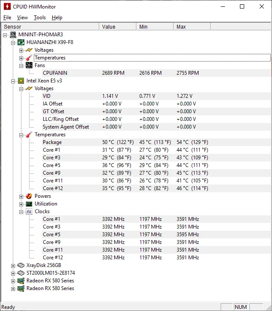272x311 pixels.
Task: Click the motherboard Voltages lightning icon
Action: (x=29, y=50)
